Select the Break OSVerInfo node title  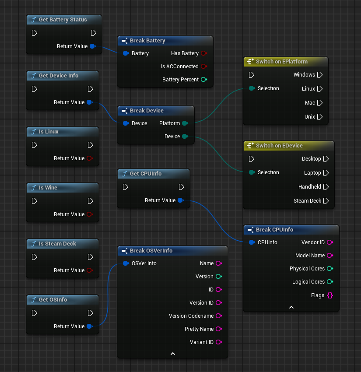pyautogui.click(x=151, y=250)
